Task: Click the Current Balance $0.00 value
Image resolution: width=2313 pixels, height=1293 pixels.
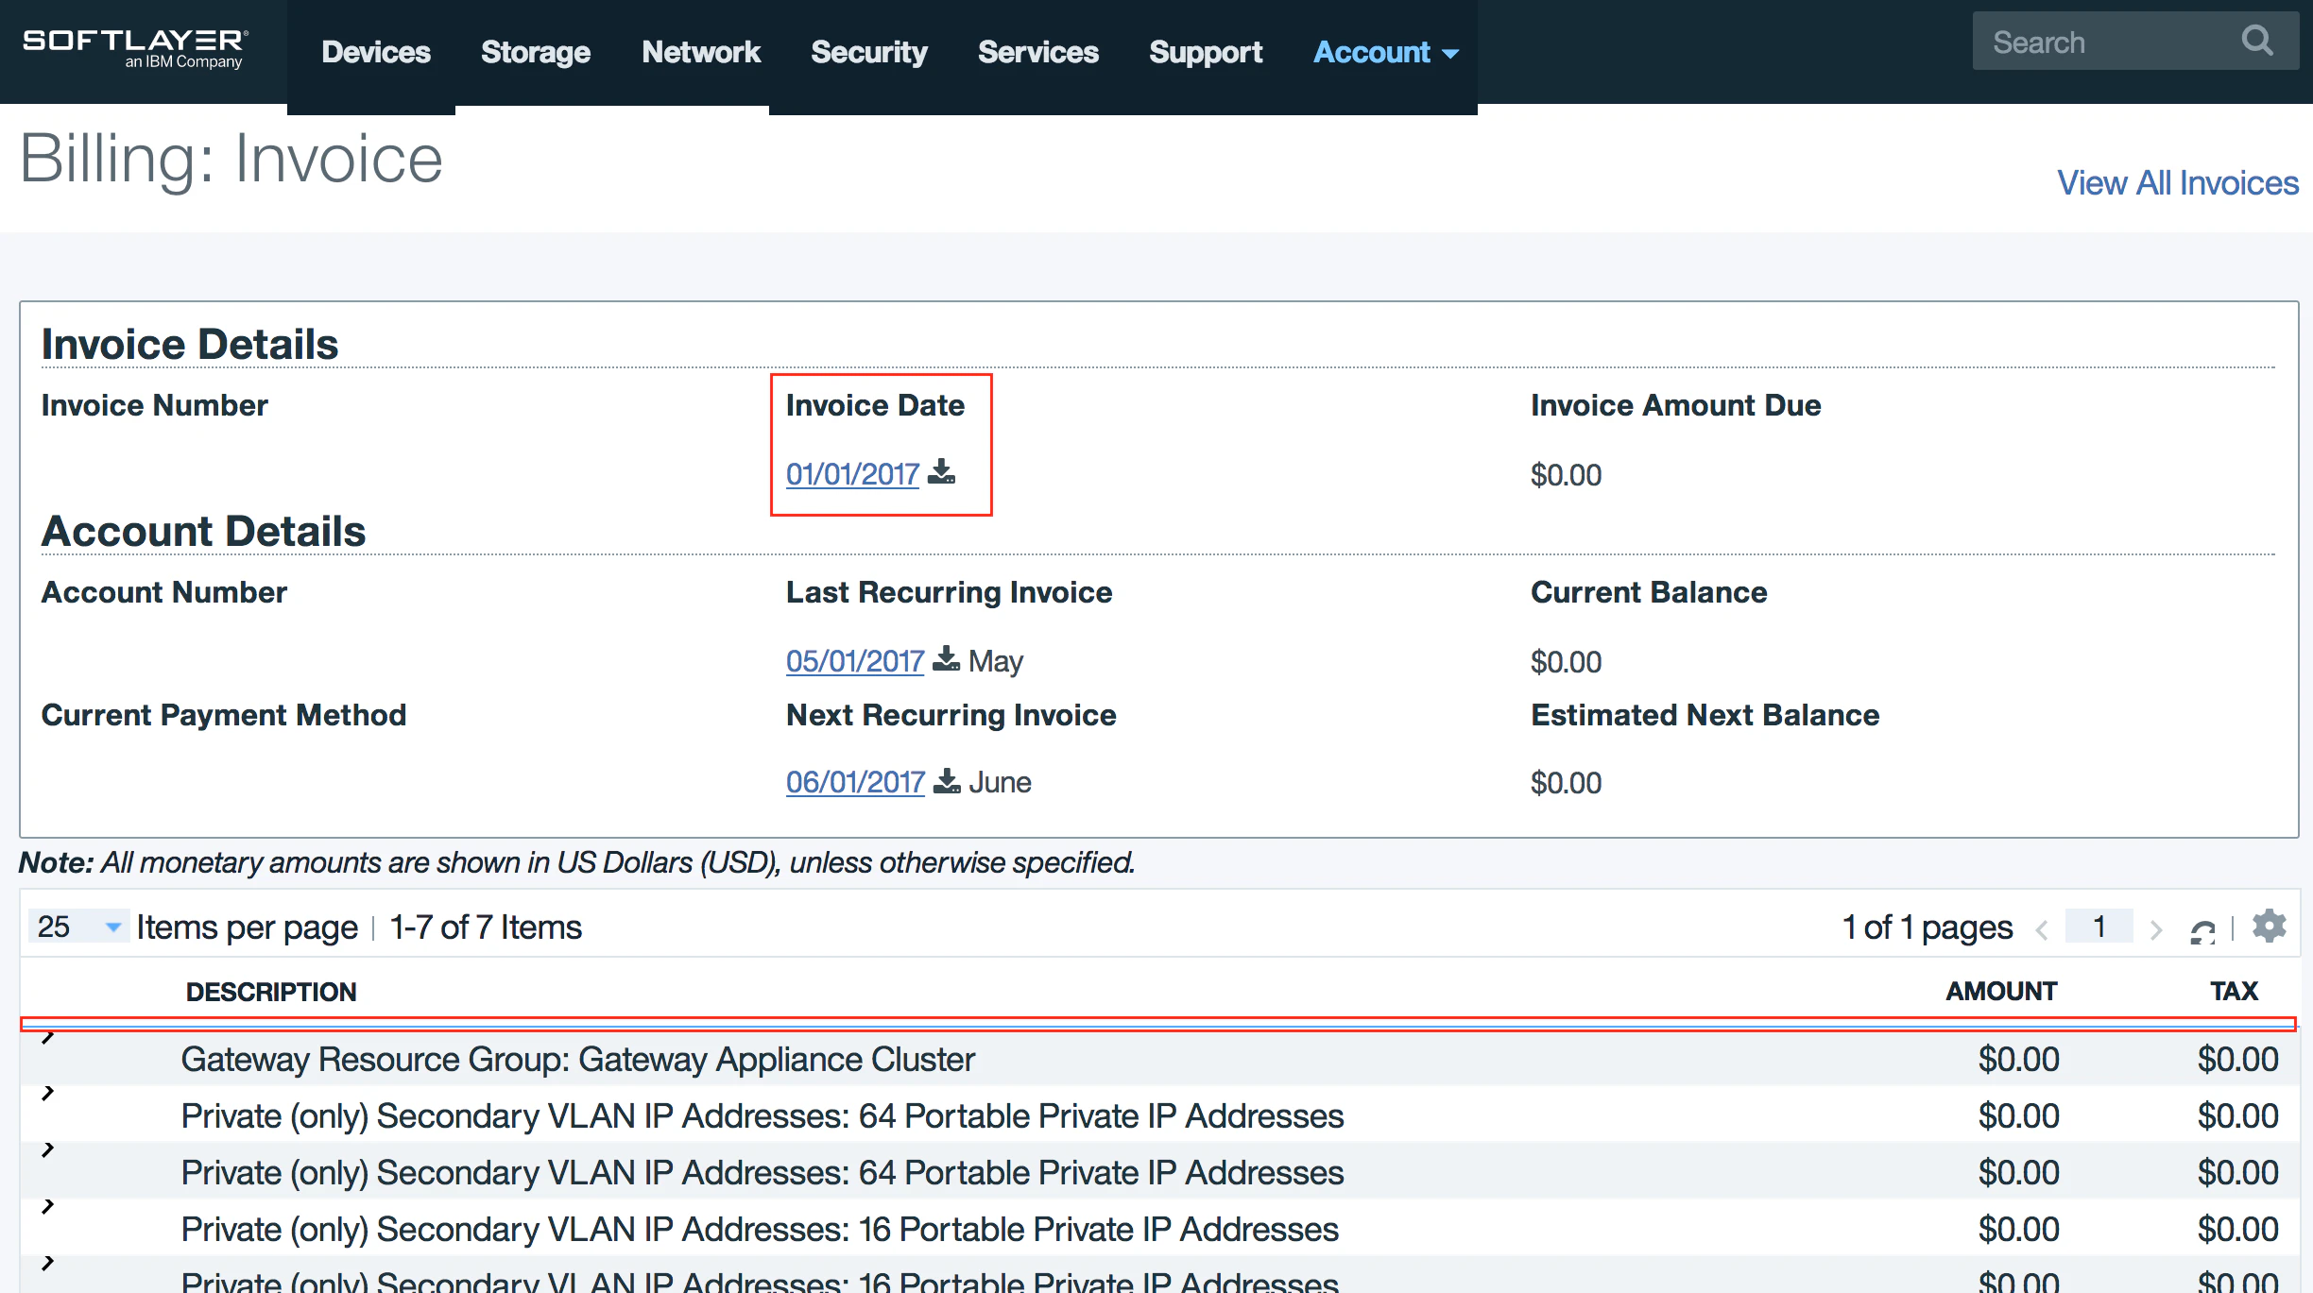Action: point(1566,661)
